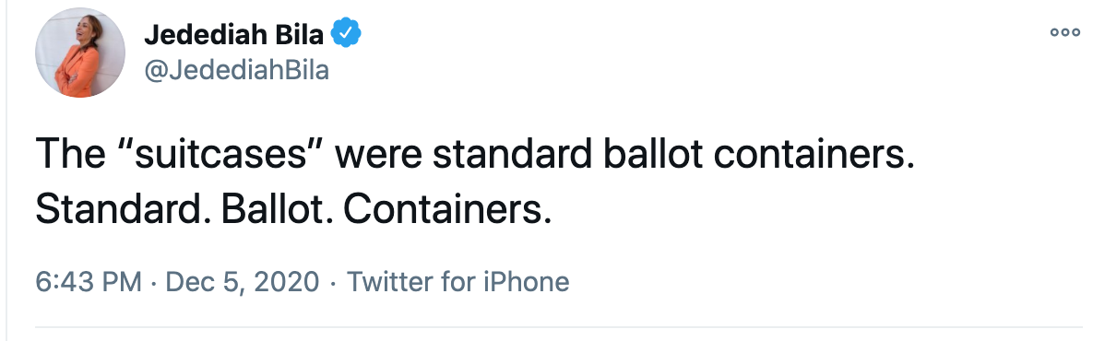Click the word "iPhone" in the source label
The image size is (1105, 341).
click(526, 282)
